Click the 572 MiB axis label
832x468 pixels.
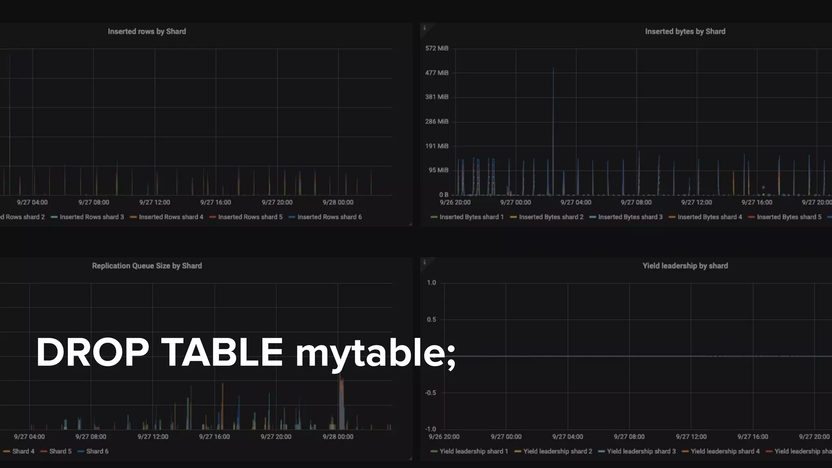pyautogui.click(x=437, y=48)
